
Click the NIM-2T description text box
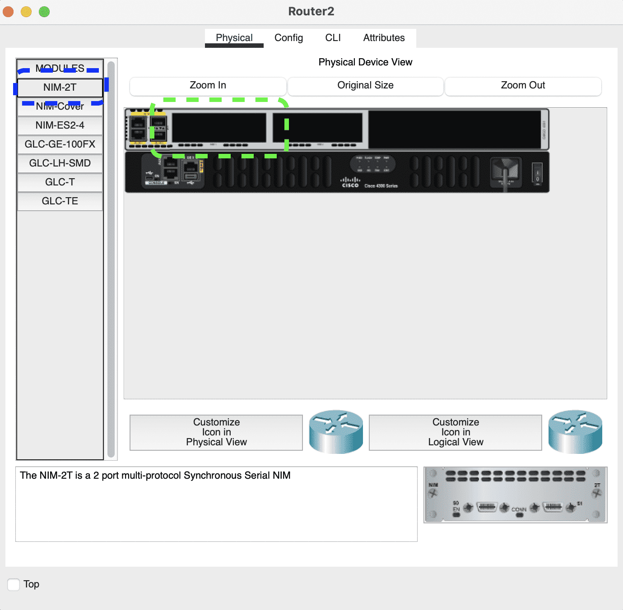point(216,504)
